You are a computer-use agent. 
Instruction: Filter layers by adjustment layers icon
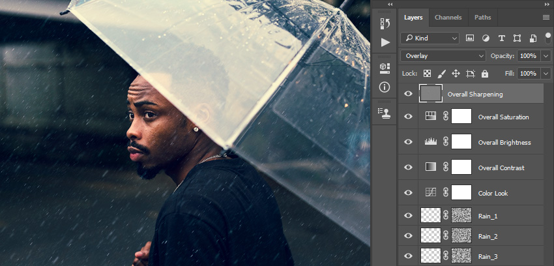click(486, 38)
